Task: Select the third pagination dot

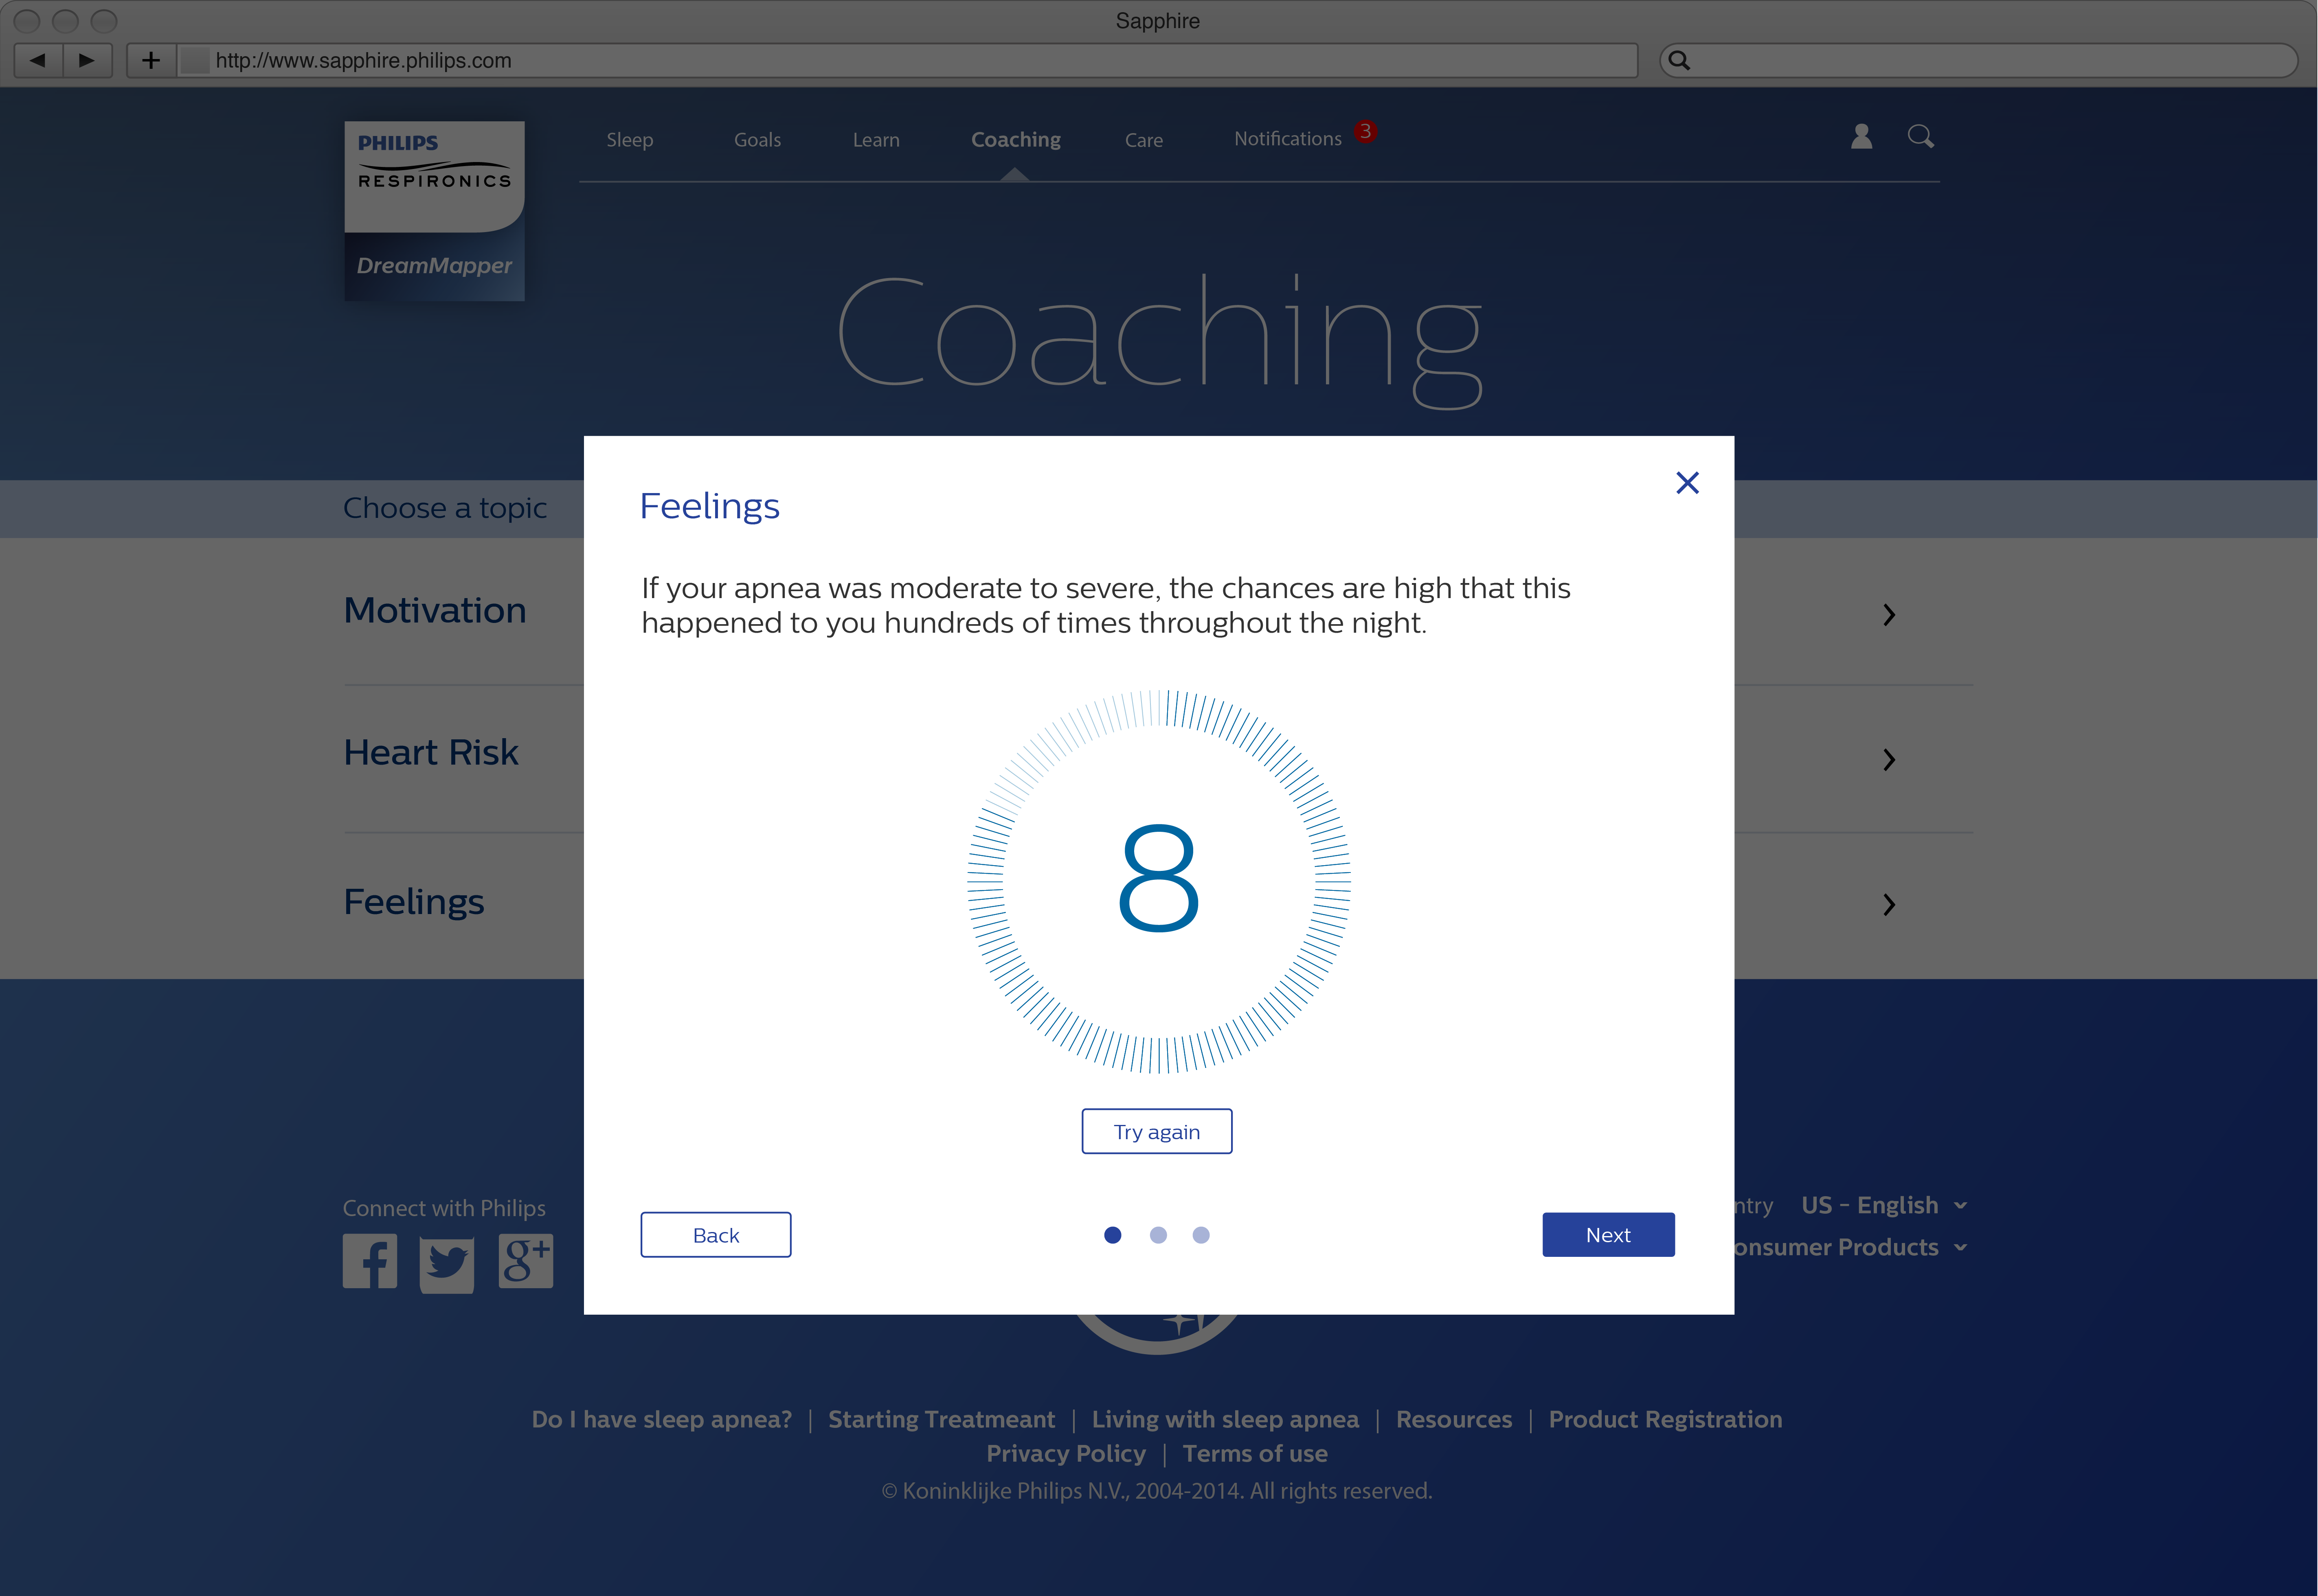Action: [1201, 1235]
